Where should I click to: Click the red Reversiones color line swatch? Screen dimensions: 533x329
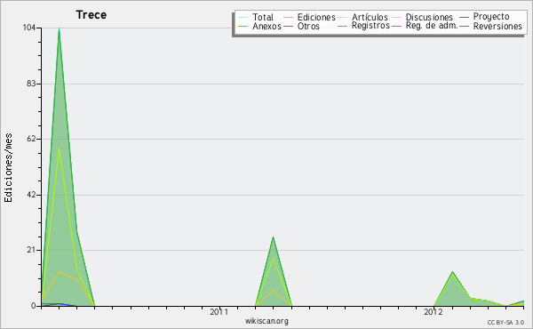465,26
